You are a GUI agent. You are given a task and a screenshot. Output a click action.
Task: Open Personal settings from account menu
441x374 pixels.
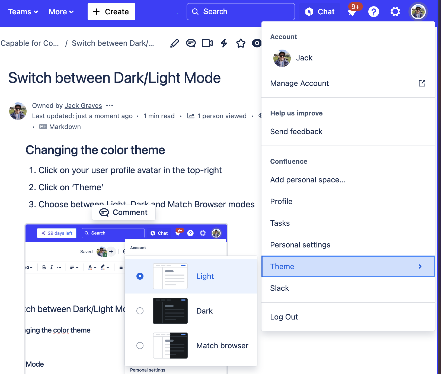pyautogui.click(x=300, y=245)
